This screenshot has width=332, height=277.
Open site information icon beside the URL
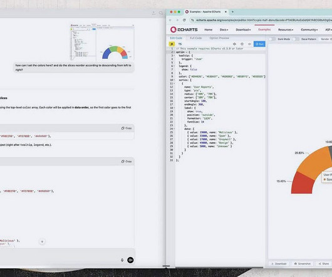pos(192,20)
